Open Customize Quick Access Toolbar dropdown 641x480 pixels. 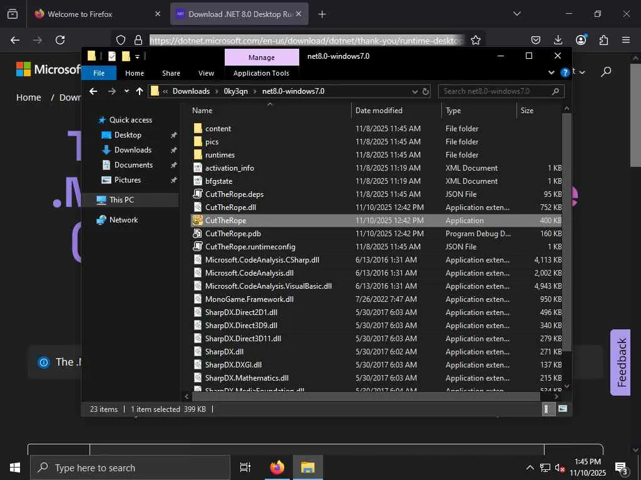tap(137, 56)
